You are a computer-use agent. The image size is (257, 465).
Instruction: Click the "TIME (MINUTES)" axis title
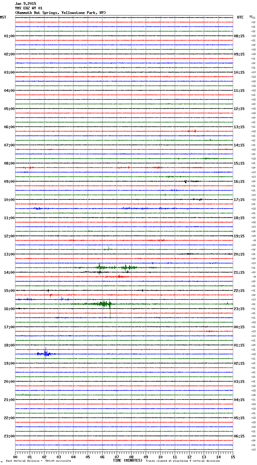pyautogui.click(x=128, y=460)
